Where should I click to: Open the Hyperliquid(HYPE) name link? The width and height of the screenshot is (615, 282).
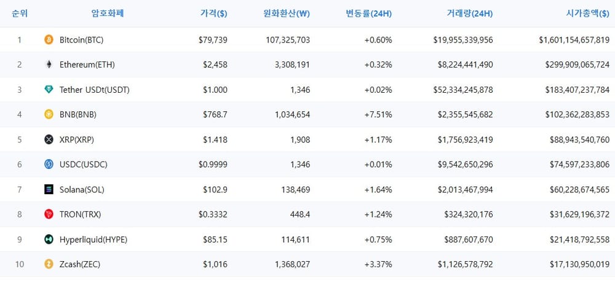[x=93, y=240]
